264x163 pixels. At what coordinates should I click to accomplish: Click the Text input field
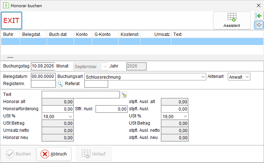point(81,94)
